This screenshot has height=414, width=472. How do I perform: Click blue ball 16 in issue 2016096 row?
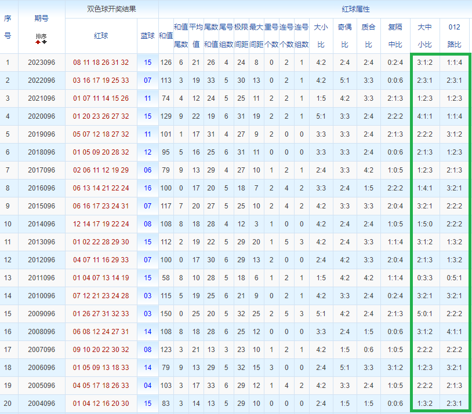(147, 188)
